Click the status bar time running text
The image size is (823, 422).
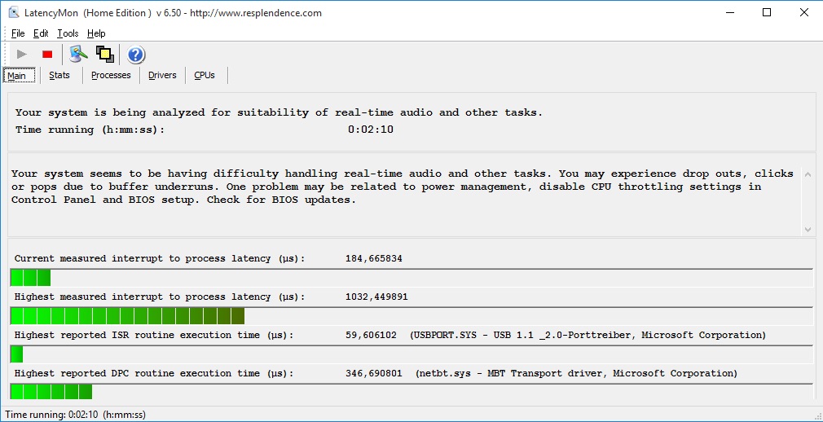click(x=75, y=415)
